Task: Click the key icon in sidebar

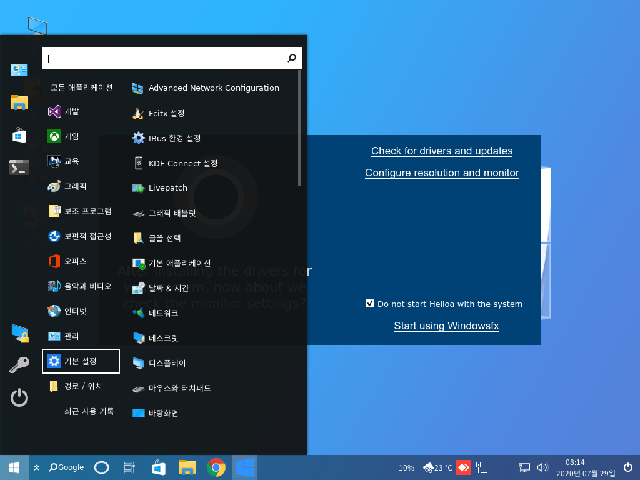Action: [19, 365]
